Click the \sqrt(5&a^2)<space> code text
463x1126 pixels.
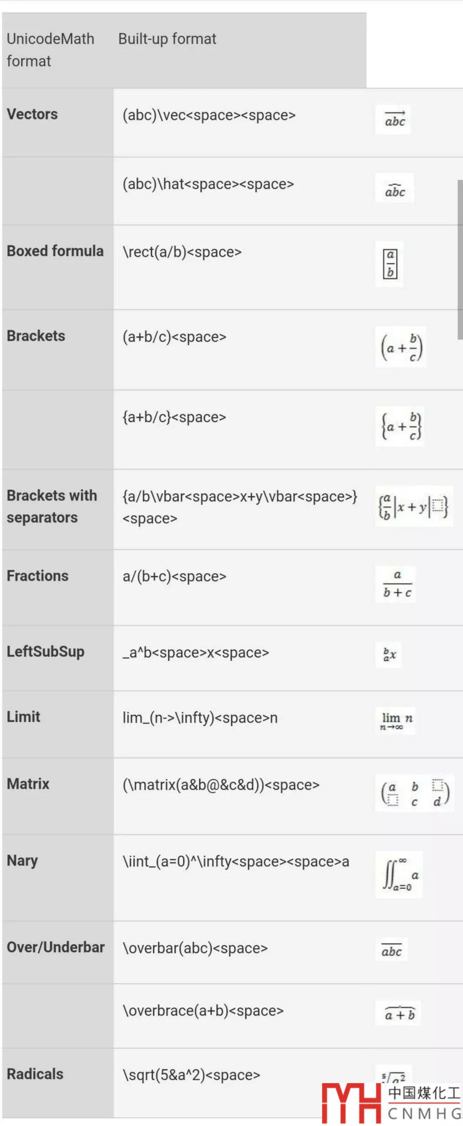pos(191,1075)
